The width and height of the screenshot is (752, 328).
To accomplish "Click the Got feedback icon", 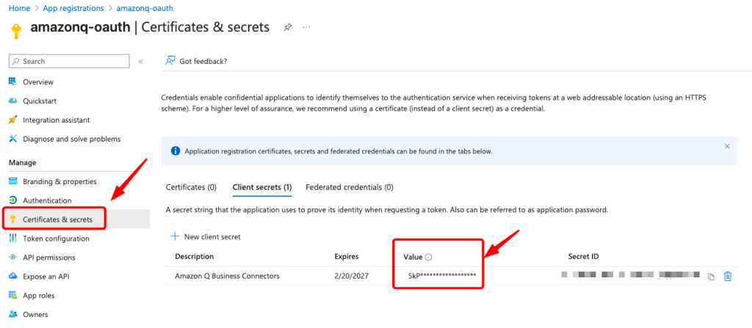I will (x=170, y=61).
